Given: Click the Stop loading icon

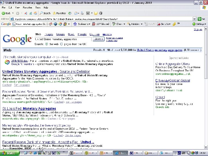Looking at the screenshot, I should point(26,13).
